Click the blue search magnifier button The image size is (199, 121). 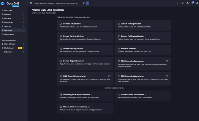pyautogui.click(x=87, y=3)
